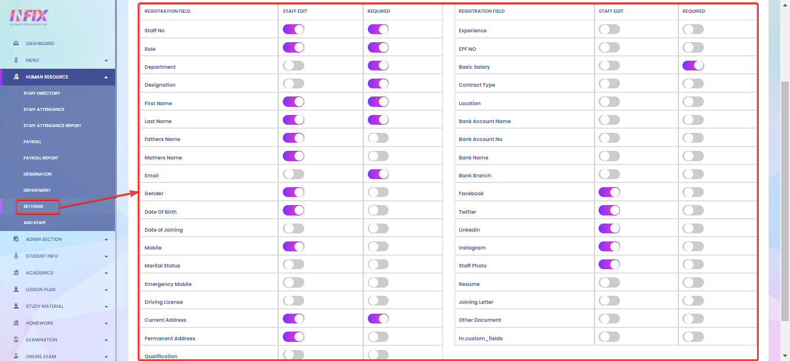Click the Human Resource sidebar icon

[16, 77]
